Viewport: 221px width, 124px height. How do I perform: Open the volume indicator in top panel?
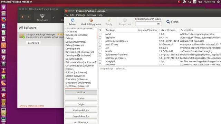[200, 2]
